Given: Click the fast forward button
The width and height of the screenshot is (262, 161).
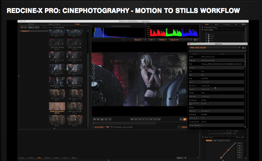Looking at the screenshot, I should click(151, 119).
